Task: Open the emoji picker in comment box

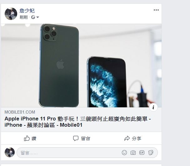Action: pos(124,153)
